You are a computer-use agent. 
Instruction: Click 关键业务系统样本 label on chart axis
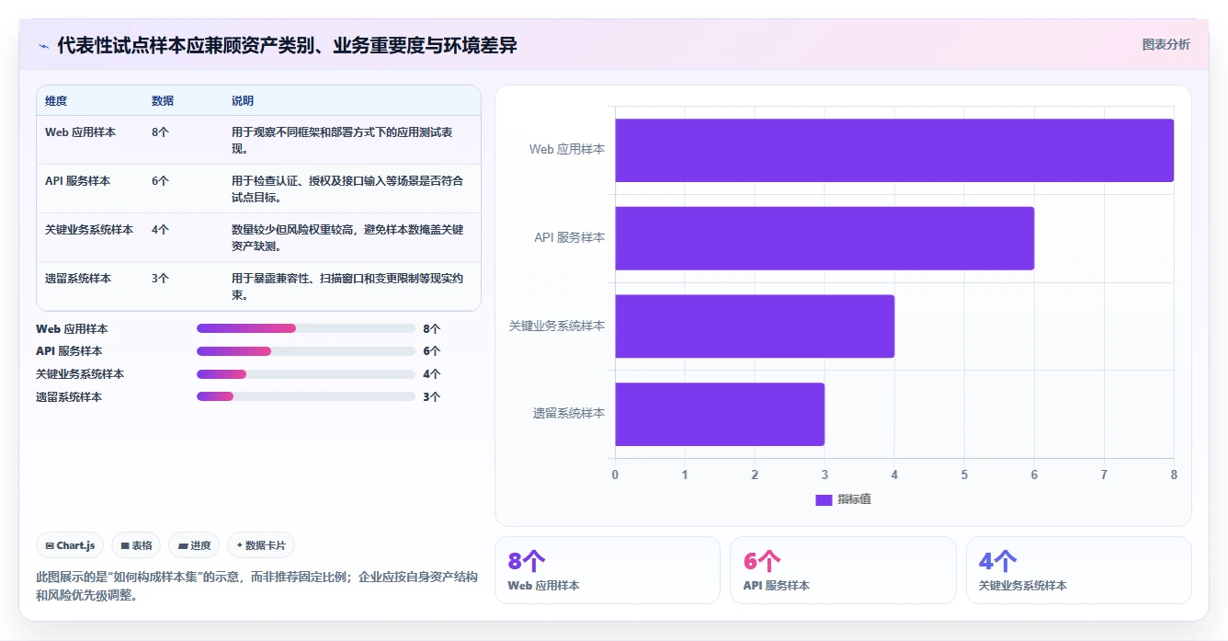pyautogui.click(x=557, y=326)
